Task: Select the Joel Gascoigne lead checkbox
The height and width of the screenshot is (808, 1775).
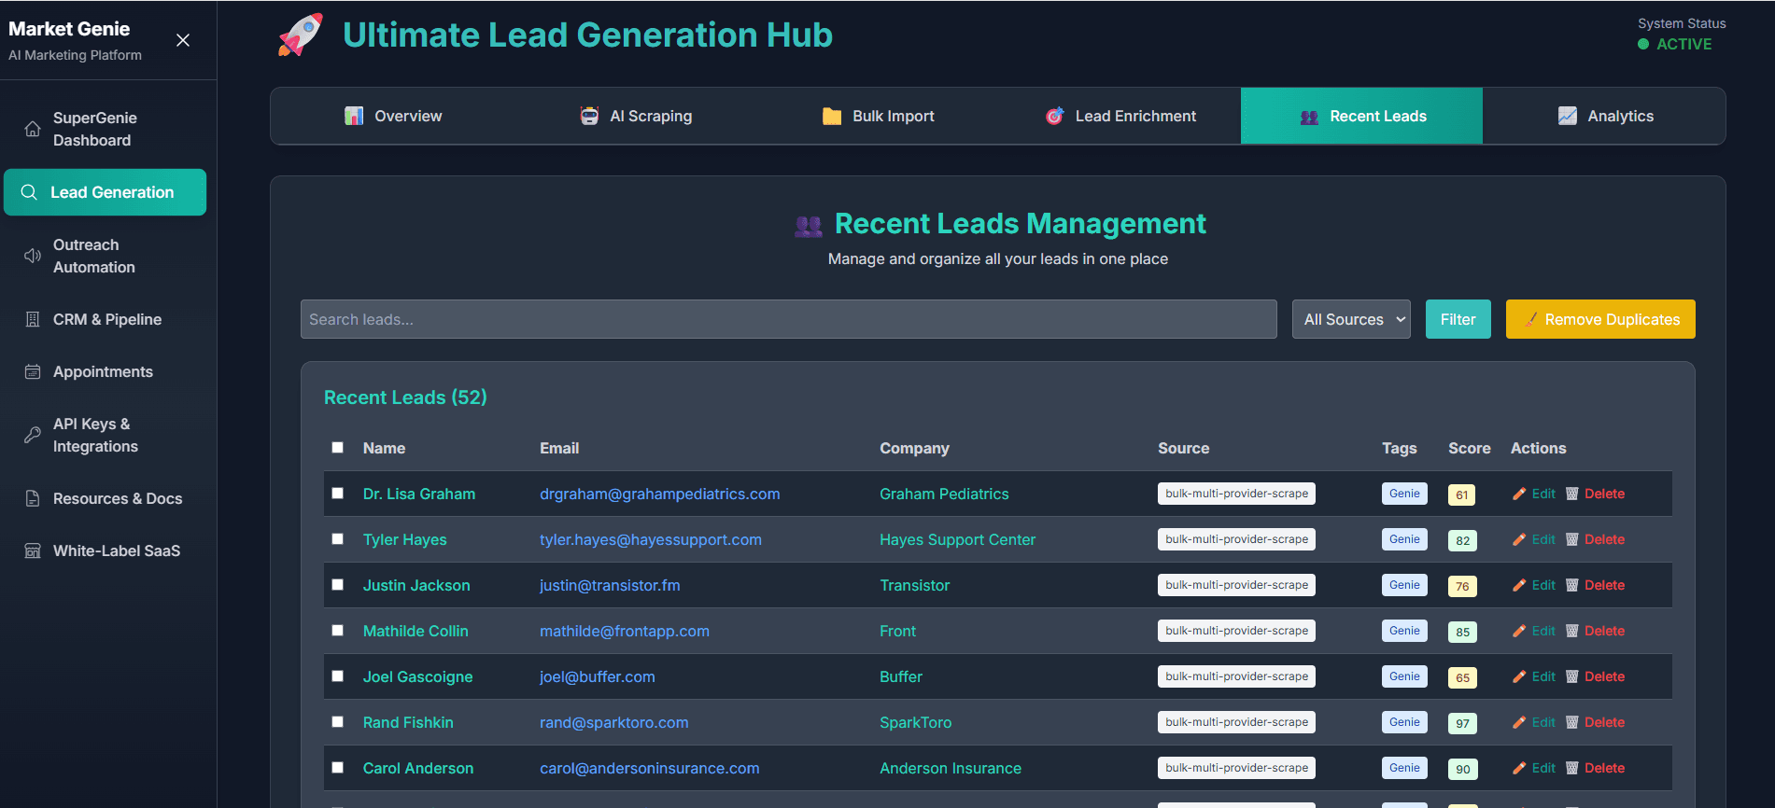Action: [x=338, y=676]
